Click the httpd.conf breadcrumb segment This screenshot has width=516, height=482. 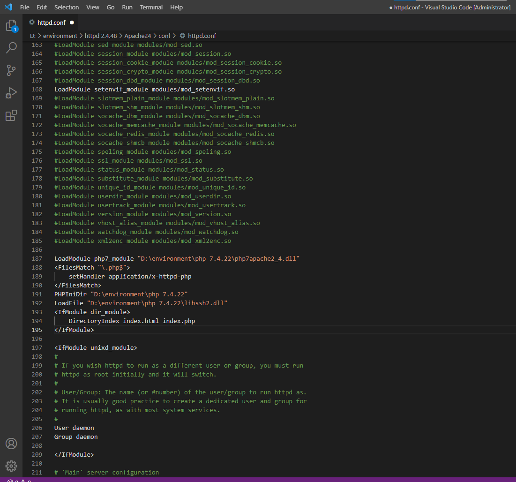tap(198, 36)
